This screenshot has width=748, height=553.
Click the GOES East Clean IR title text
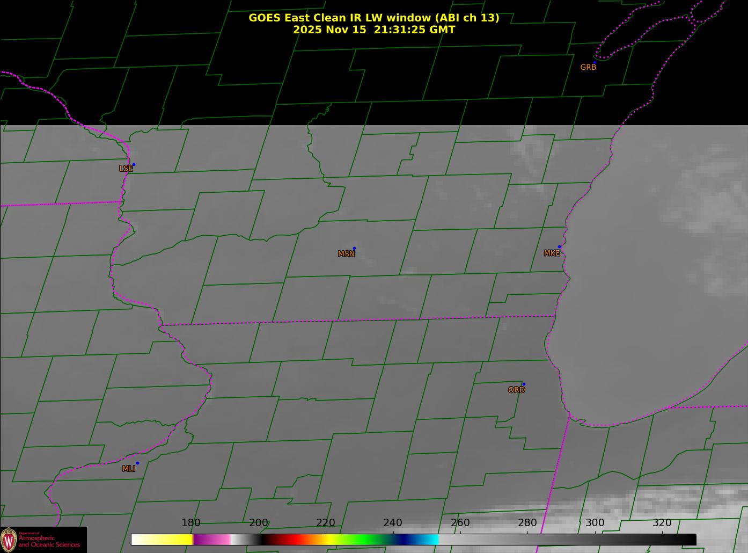pyautogui.click(x=373, y=18)
